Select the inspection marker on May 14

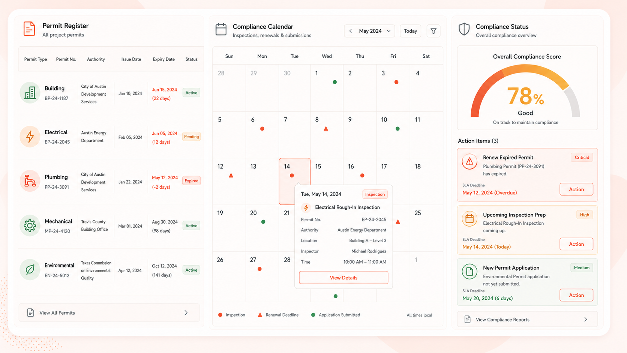pyautogui.click(x=292, y=176)
